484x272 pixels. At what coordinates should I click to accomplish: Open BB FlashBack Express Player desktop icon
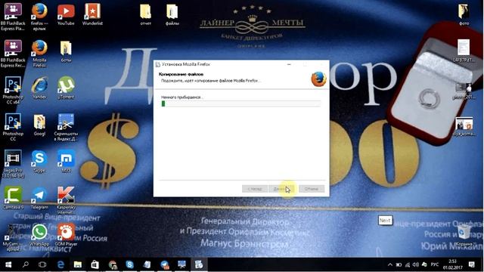click(x=13, y=17)
